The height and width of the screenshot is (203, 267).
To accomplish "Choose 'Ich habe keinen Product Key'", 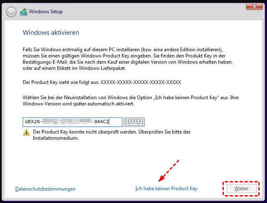I will (167, 189).
